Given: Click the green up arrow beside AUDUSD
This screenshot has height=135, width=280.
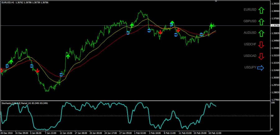Looking at the screenshot, I should pos(261,33).
